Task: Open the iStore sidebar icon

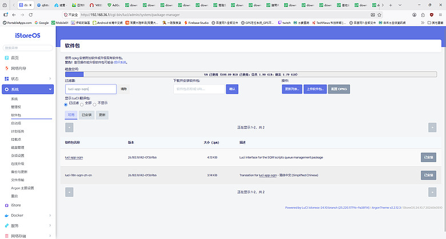Action: point(6,205)
